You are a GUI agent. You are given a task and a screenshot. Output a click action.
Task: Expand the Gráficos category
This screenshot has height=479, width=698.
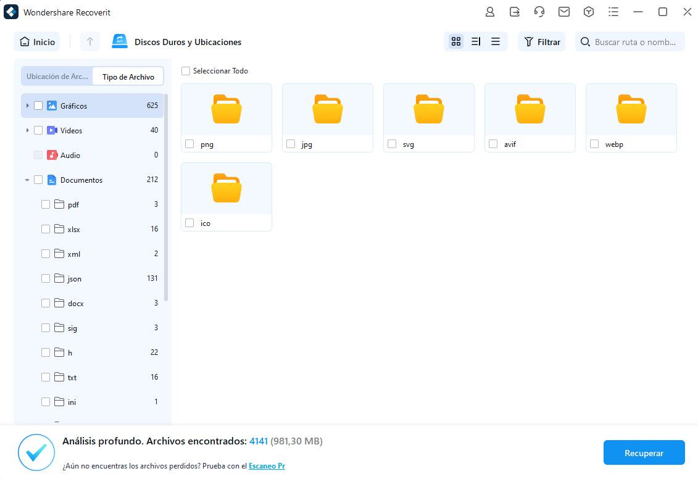pyautogui.click(x=28, y=106)
